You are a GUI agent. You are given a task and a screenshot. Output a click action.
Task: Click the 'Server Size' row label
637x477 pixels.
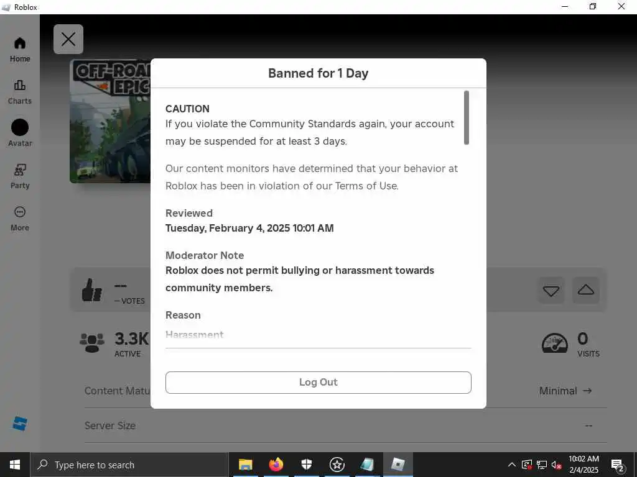point(110,425)
